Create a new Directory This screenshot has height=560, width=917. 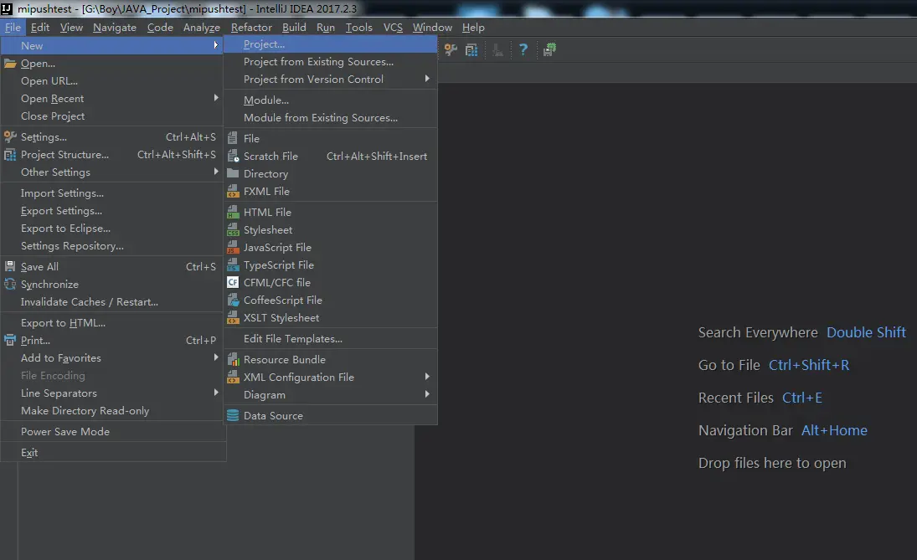point(331,173)
